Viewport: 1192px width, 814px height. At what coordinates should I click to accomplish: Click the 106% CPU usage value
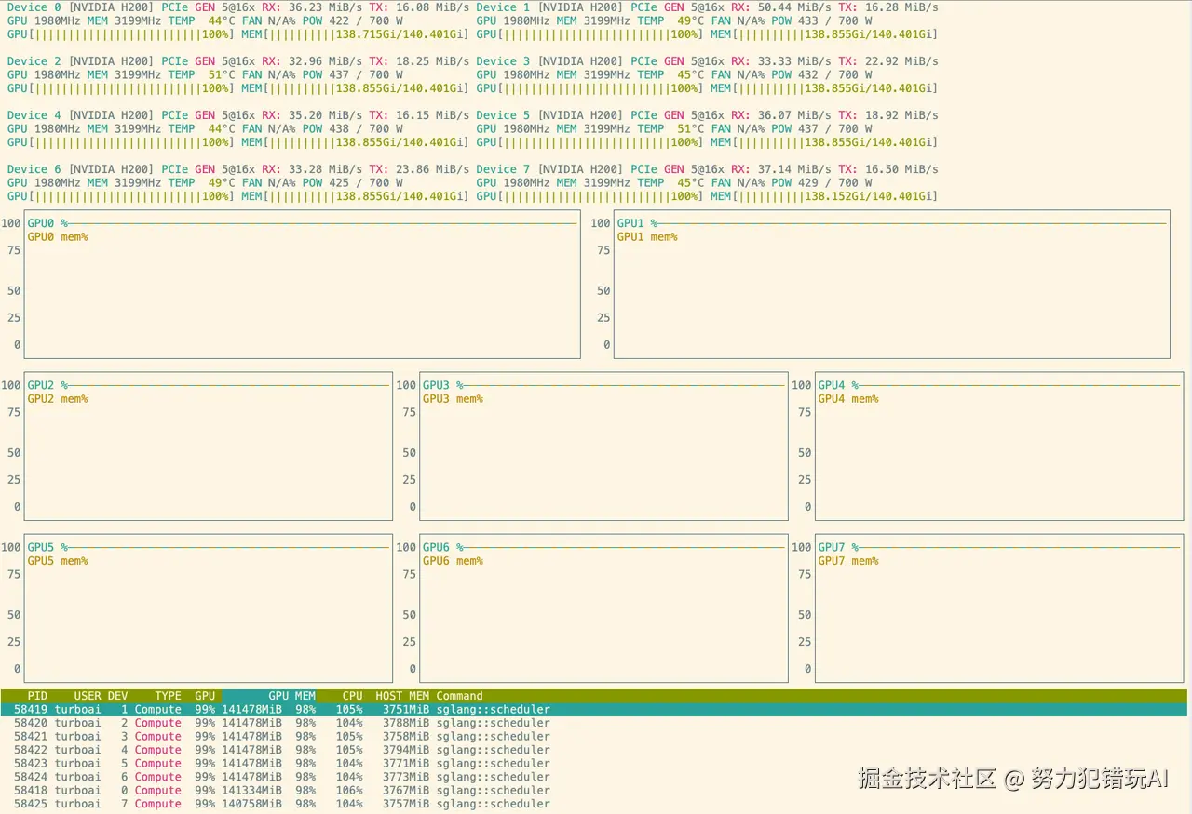pyautogui.click(x=349, y=791)
